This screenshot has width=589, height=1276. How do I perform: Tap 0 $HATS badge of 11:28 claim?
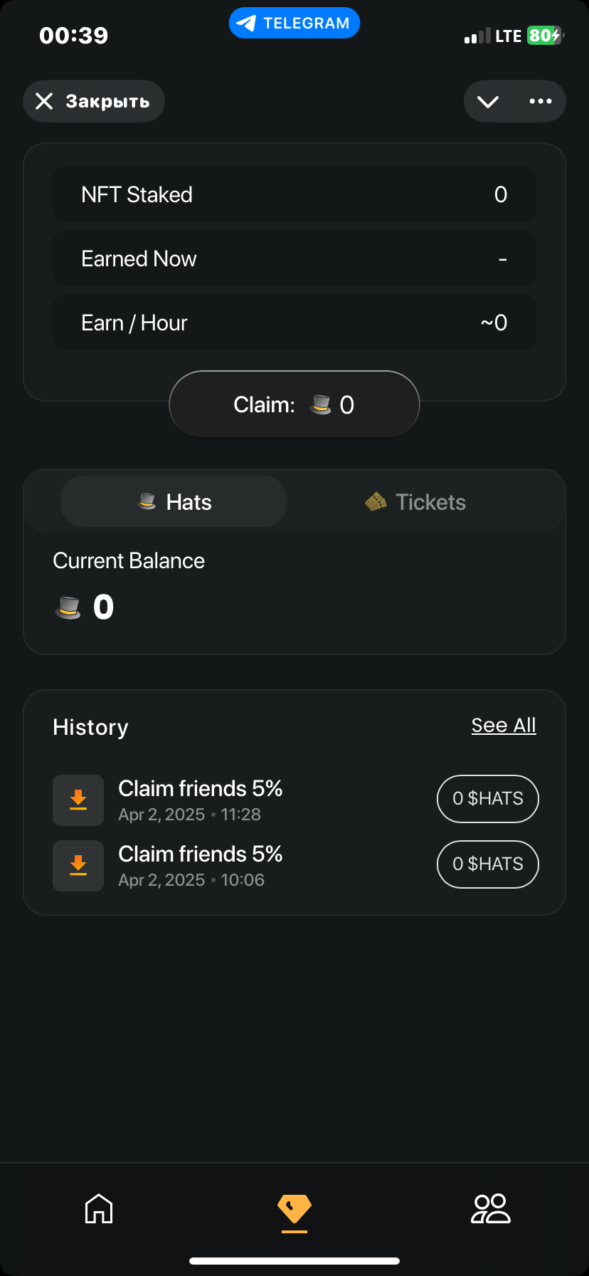(488, 799)
